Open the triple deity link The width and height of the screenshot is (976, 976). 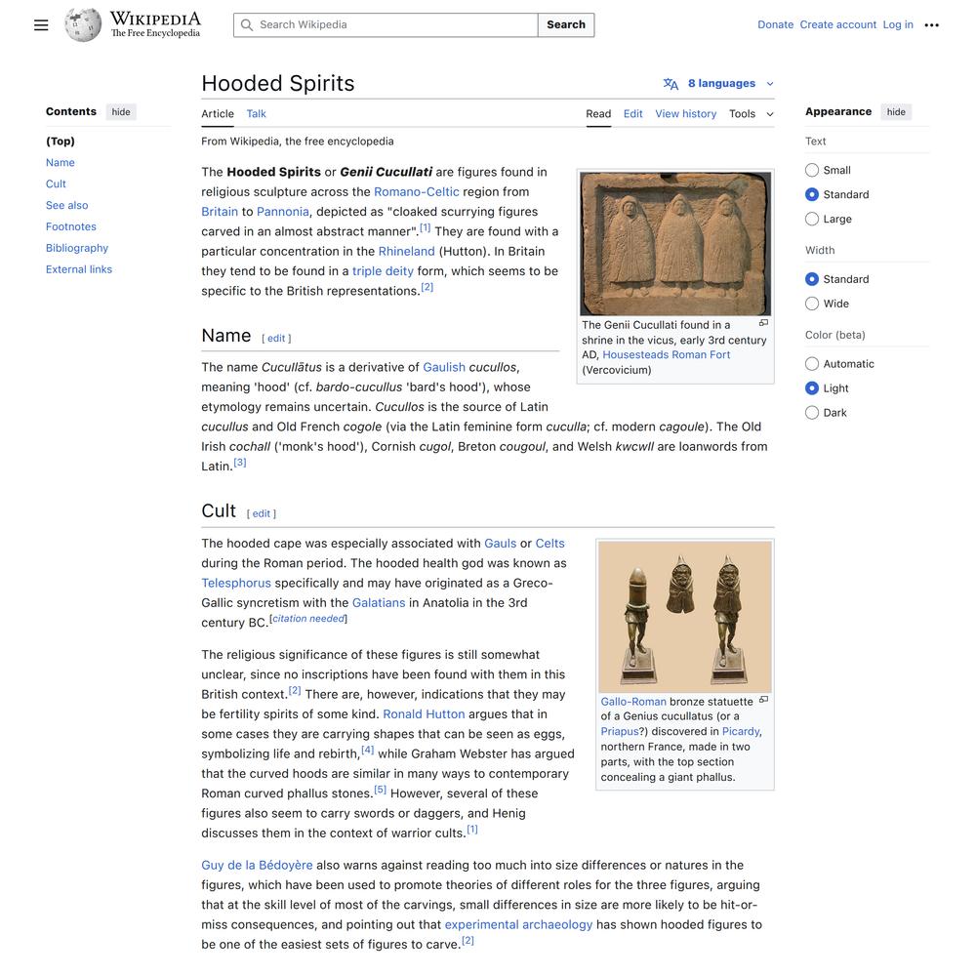click(383, 271)
